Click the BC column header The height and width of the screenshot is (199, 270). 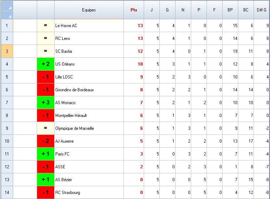point(246,10)
